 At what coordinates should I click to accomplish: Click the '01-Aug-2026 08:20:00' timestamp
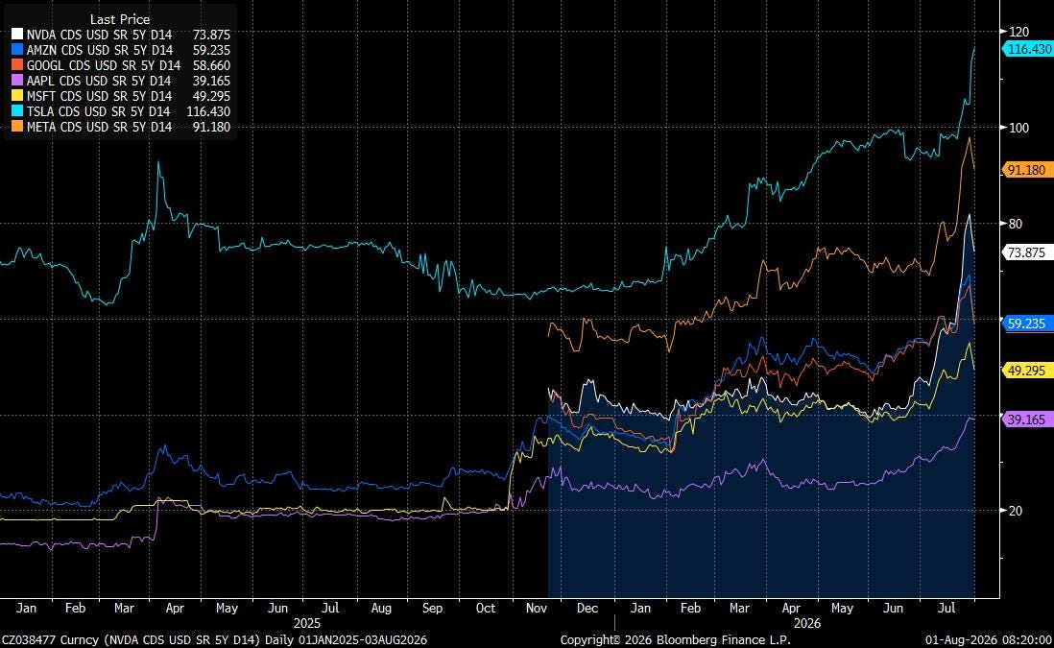(988, 640)
